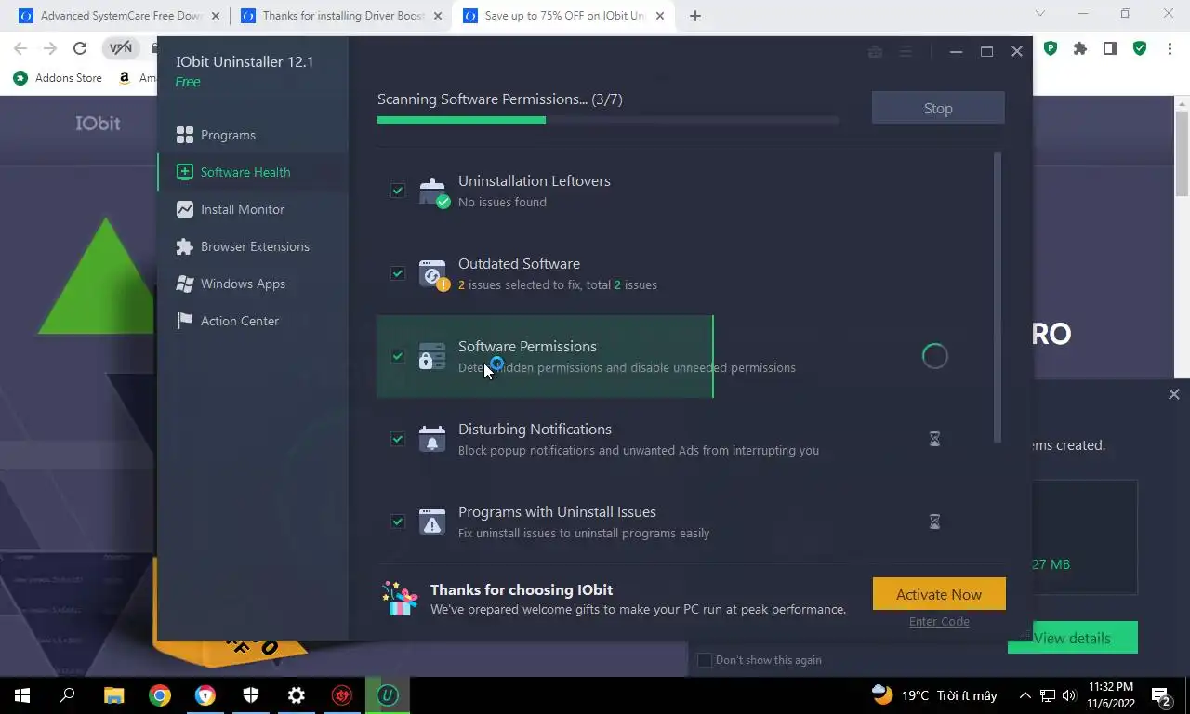Close the Advanced SystemCare browser tab
The width and height of the screenshot is (1190, 714).
[x=216, y=16]
